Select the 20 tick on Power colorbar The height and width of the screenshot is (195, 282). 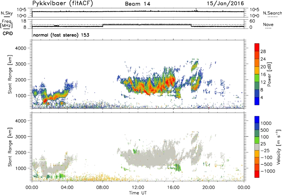click(x=263, y=67)
